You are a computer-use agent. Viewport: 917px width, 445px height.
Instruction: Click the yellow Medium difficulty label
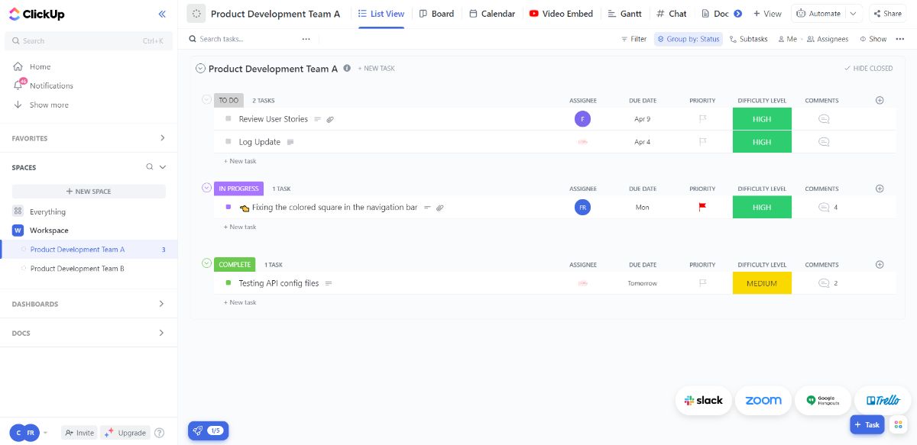tap(762, 283)
